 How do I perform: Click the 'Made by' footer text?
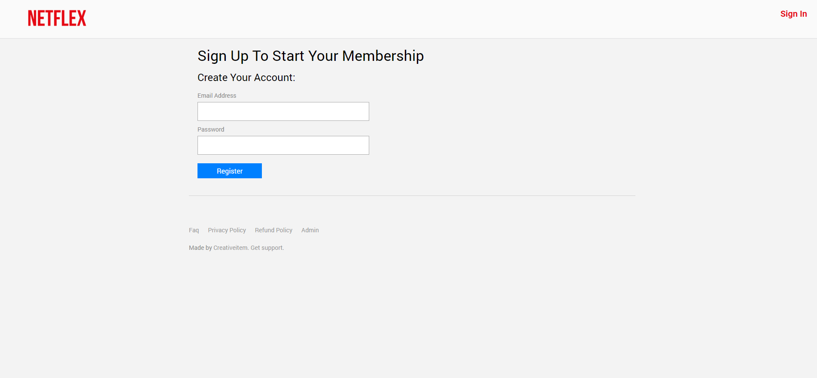coord(200,248)
